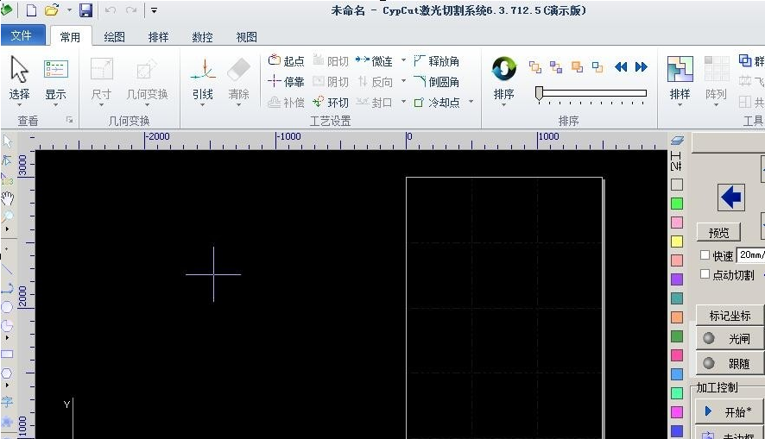Viewport: 765px width, 439px height.
Task: Select the yellow layer color swatch
Action: tap(677, 241)
